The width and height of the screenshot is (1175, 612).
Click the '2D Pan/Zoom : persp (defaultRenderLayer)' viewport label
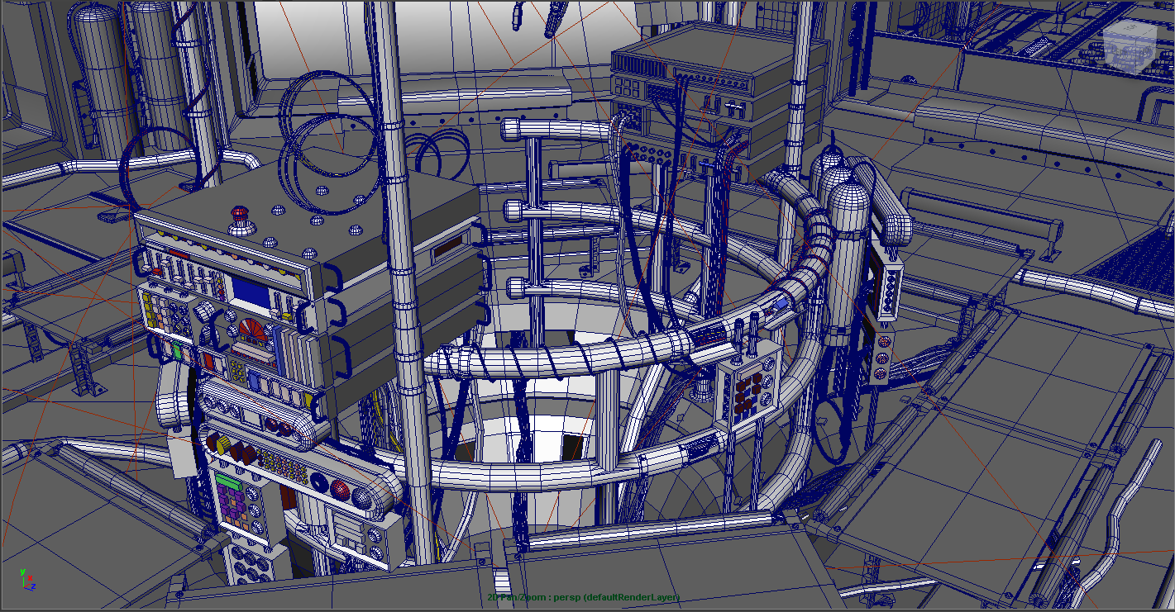pos(583,597)
